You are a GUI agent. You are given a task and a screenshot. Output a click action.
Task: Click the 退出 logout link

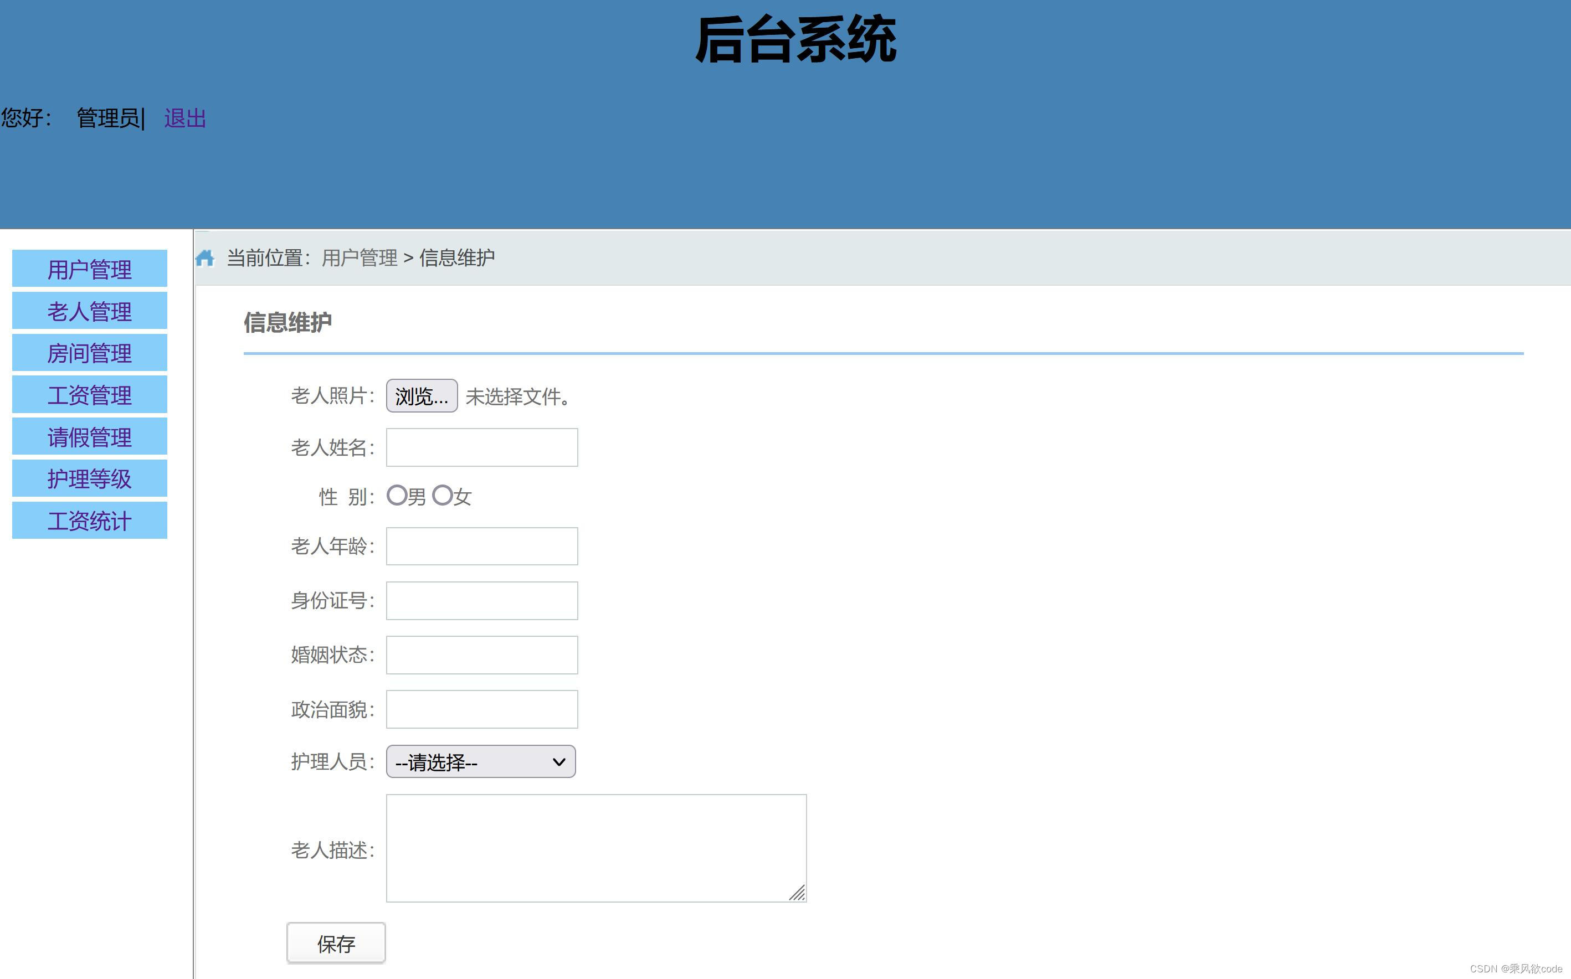point(184,118)
